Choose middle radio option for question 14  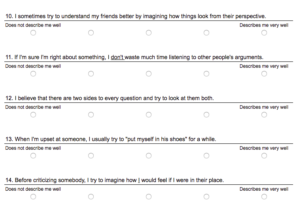coord(149,197)
